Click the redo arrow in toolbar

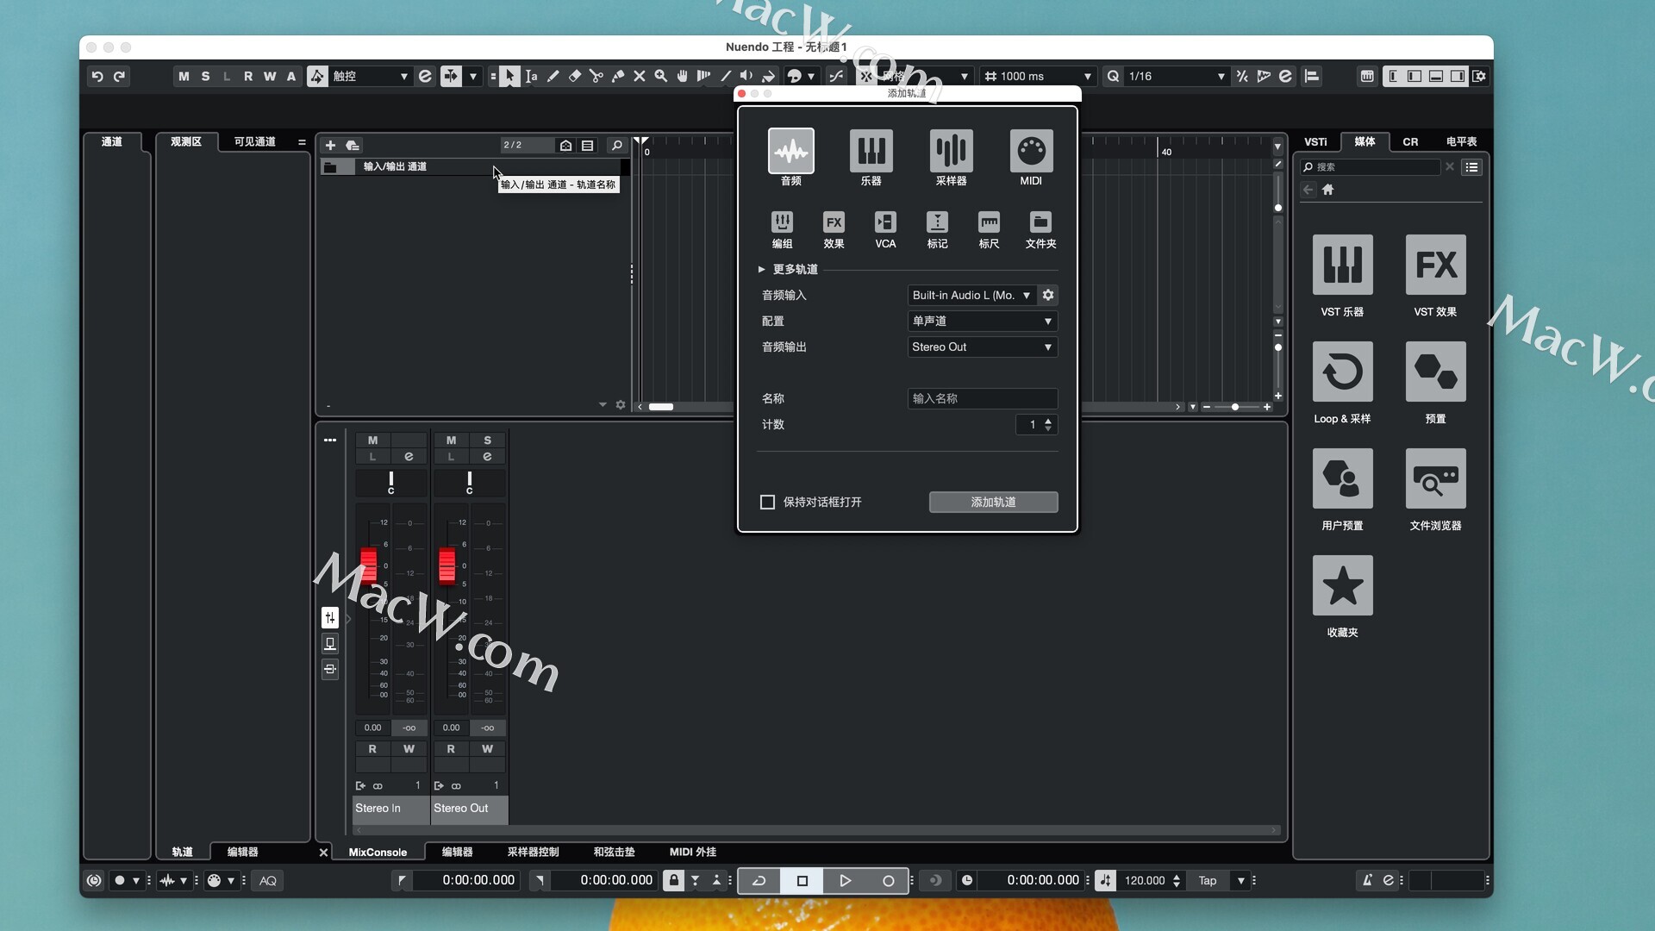[x=120, y=76]
